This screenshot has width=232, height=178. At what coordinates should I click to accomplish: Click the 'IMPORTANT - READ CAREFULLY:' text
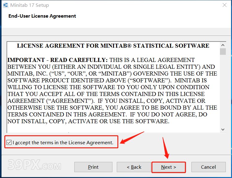click(58, 60)
